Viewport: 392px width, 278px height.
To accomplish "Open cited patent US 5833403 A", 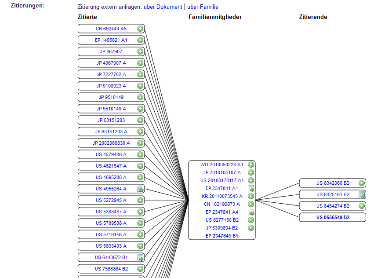I will (111, 246).
